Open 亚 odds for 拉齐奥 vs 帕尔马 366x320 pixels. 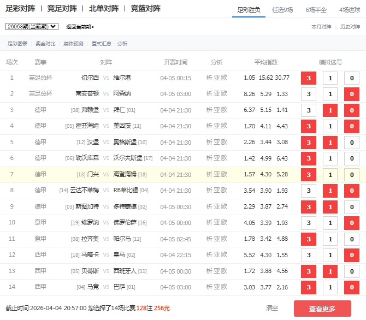click(217, 239)
